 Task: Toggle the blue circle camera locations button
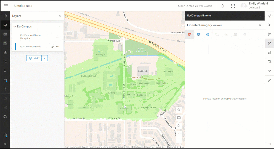[208, 34]
